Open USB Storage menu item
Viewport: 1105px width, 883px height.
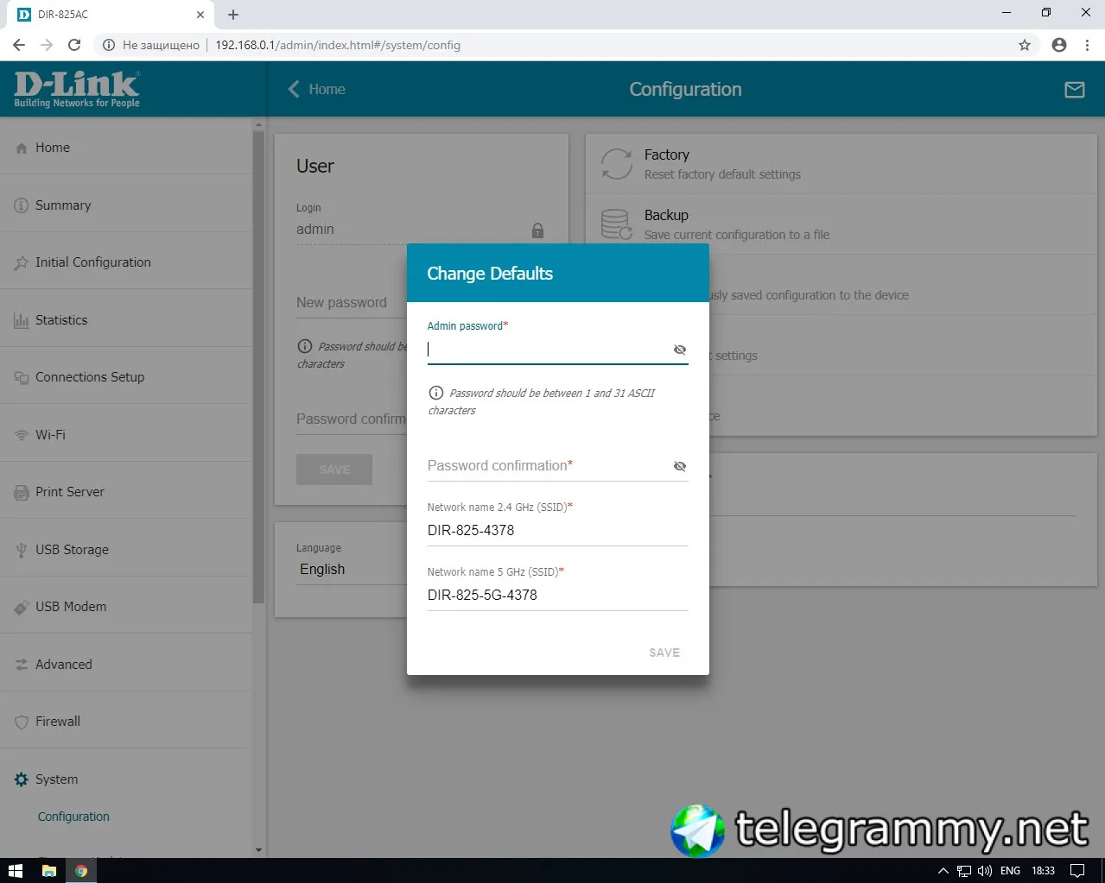click(126, 550)
